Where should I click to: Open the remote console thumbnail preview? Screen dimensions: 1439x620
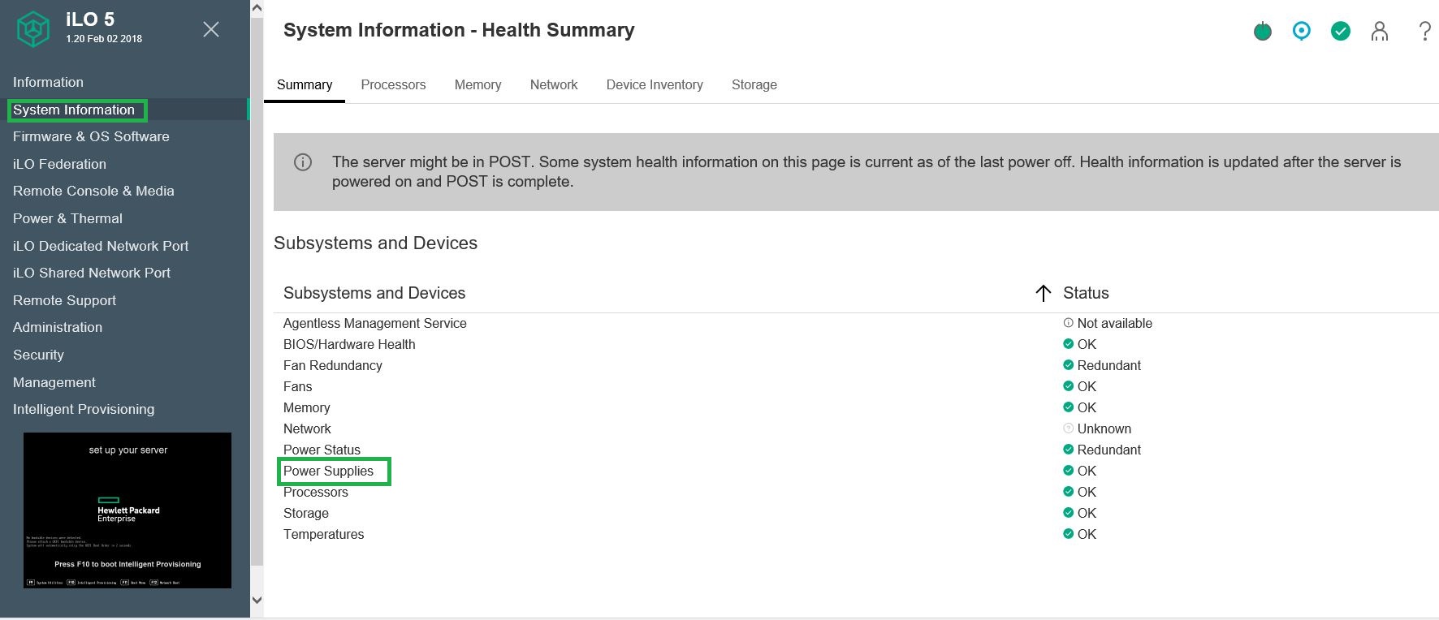127,510
